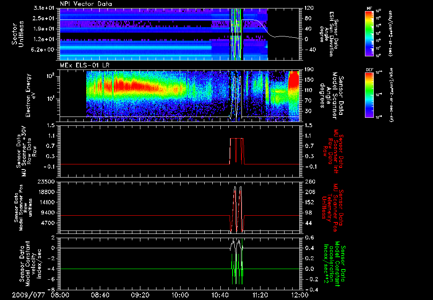
Task: Click the '-0.4' acceleration axis tick value
Action: 311,289
